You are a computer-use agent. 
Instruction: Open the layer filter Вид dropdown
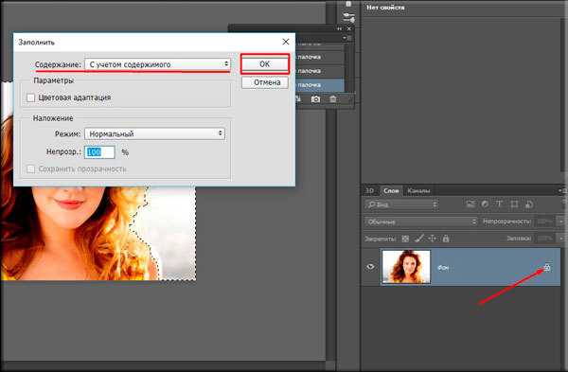click(401, 204)
